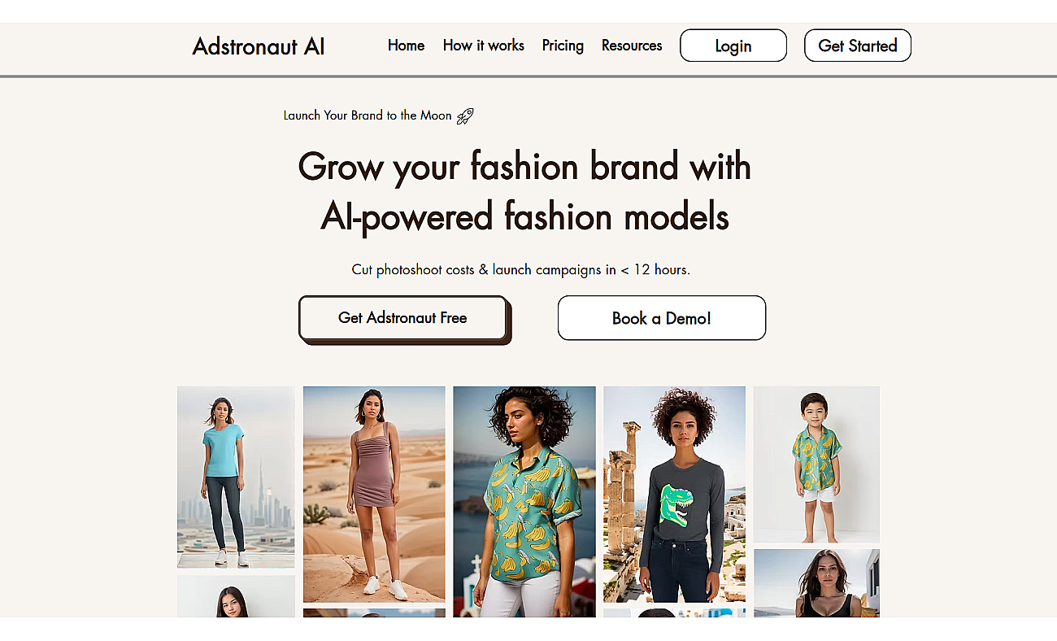
Task: Click the Get Started button
Action: [858, 46]
